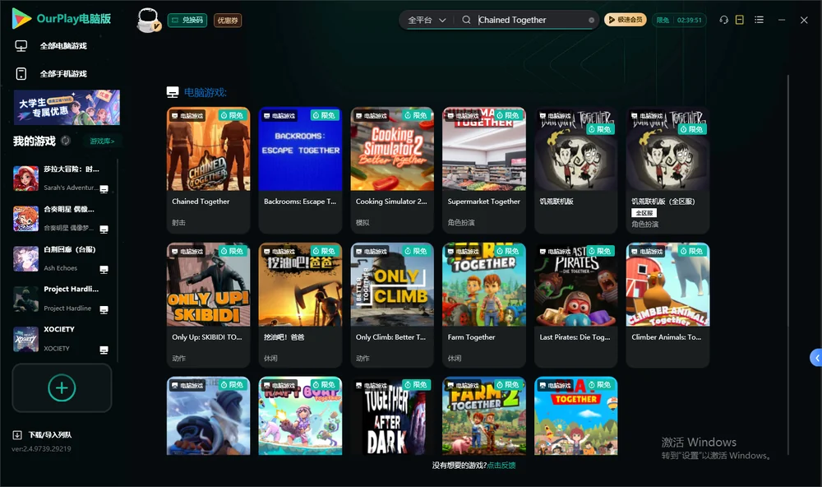Open the 下载/导入列队 download queue
This screenshot has width=822, height=487.
point(43,434)
